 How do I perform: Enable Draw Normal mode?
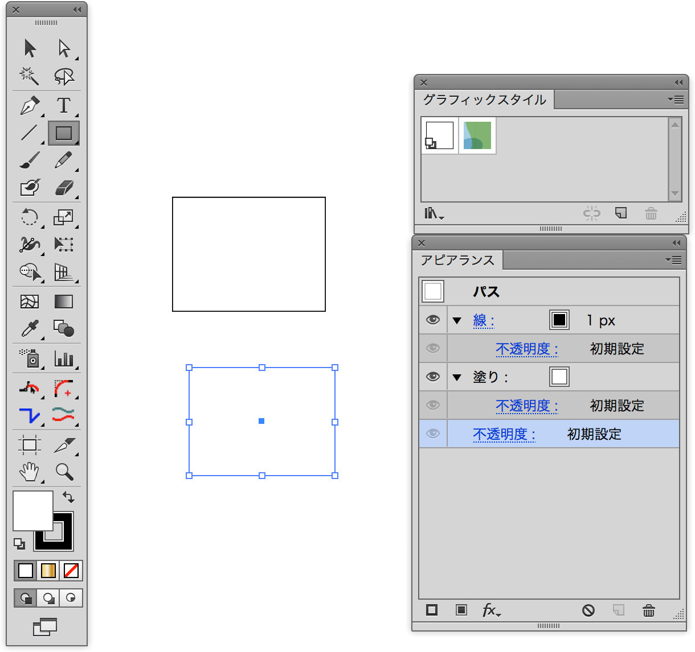[26, 598]
